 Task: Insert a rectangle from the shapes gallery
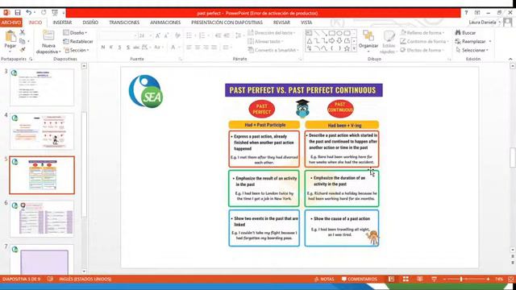click(x=331, y=33)
